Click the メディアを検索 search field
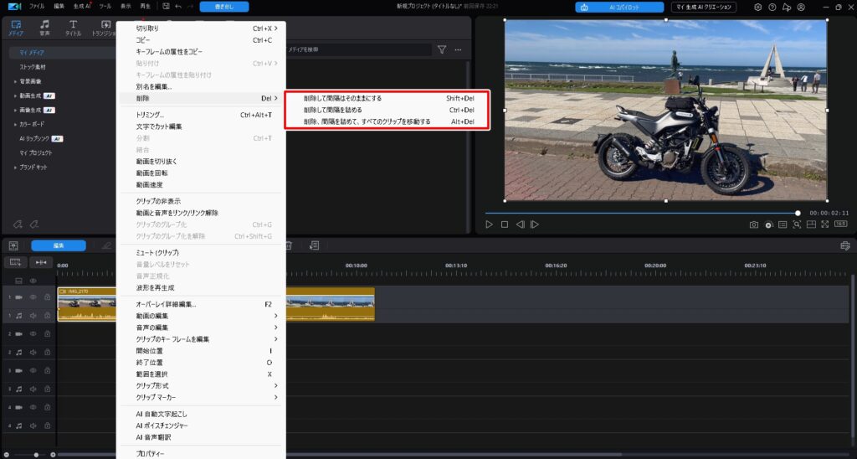 [x=359, y=49]
